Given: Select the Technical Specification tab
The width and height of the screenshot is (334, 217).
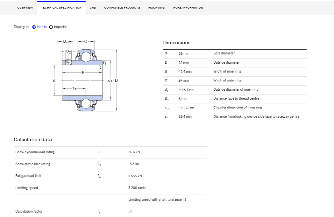Looking at the screenshot, I should click(x=61, y=8).
